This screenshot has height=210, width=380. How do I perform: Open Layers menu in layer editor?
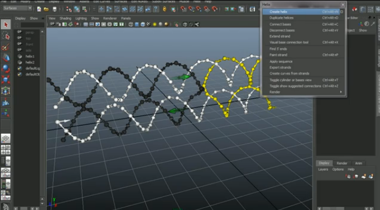tap(323, 170)
